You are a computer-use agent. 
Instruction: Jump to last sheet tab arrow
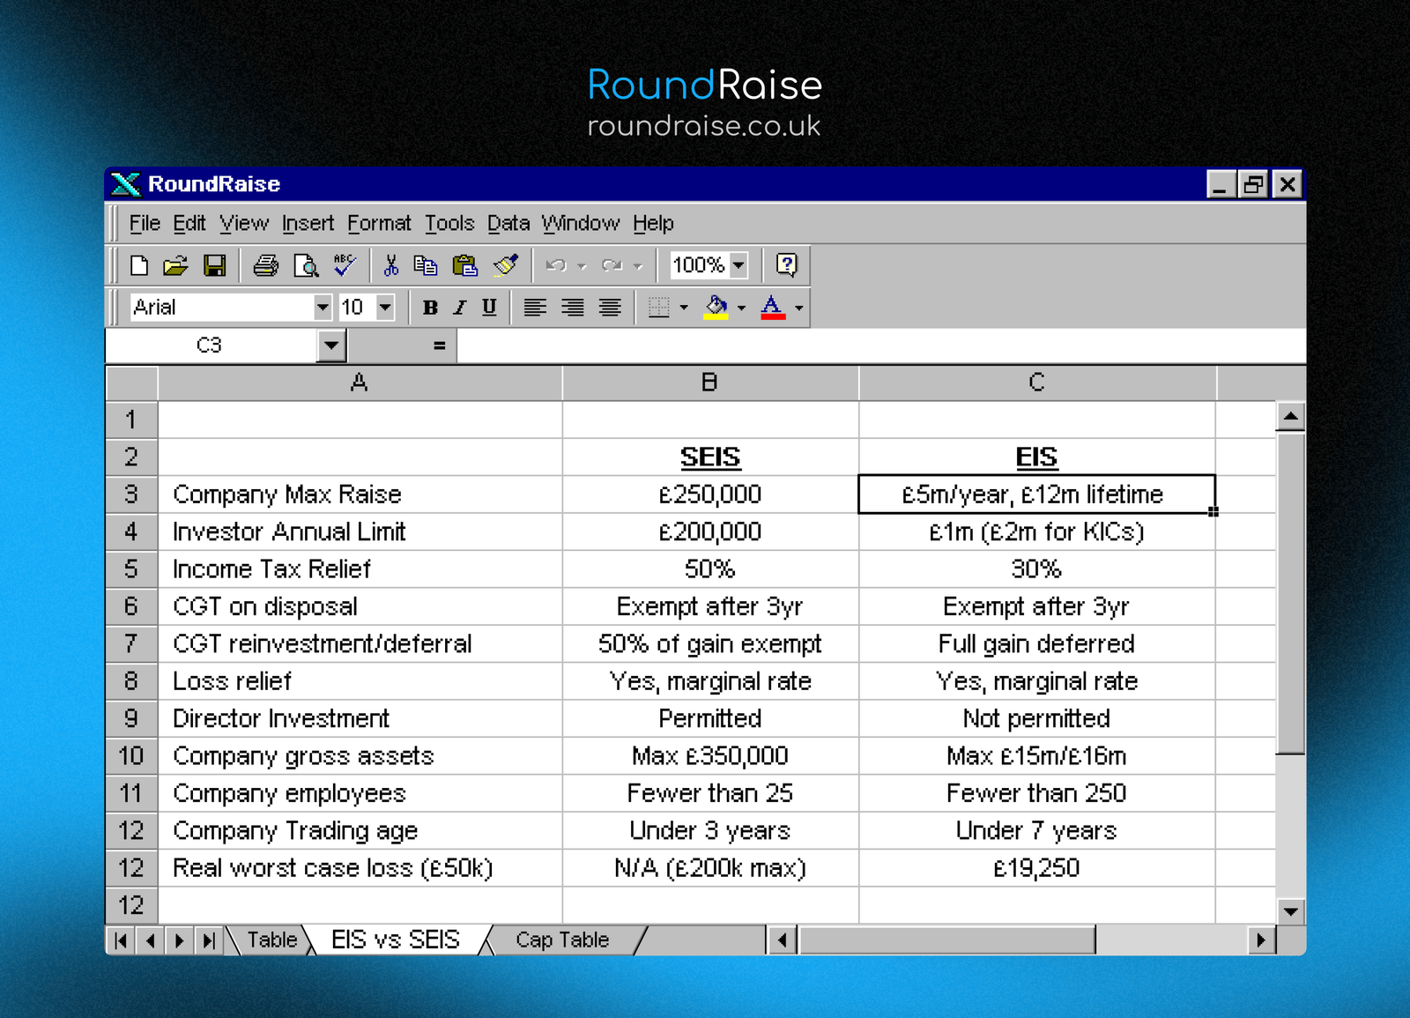208,940
